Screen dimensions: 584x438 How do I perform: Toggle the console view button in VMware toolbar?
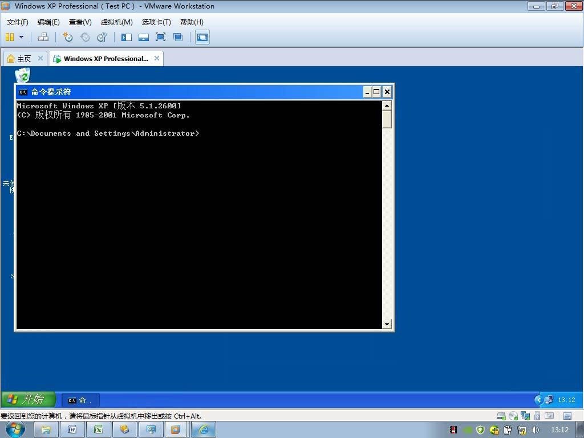(202, 37)
